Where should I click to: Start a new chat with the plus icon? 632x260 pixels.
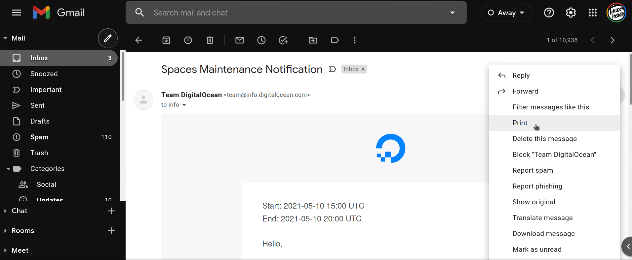tap(111, 211)
